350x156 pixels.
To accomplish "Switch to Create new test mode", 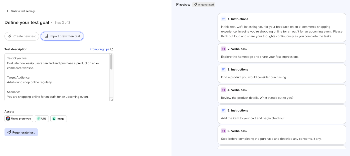I will (x=22, y=36).
